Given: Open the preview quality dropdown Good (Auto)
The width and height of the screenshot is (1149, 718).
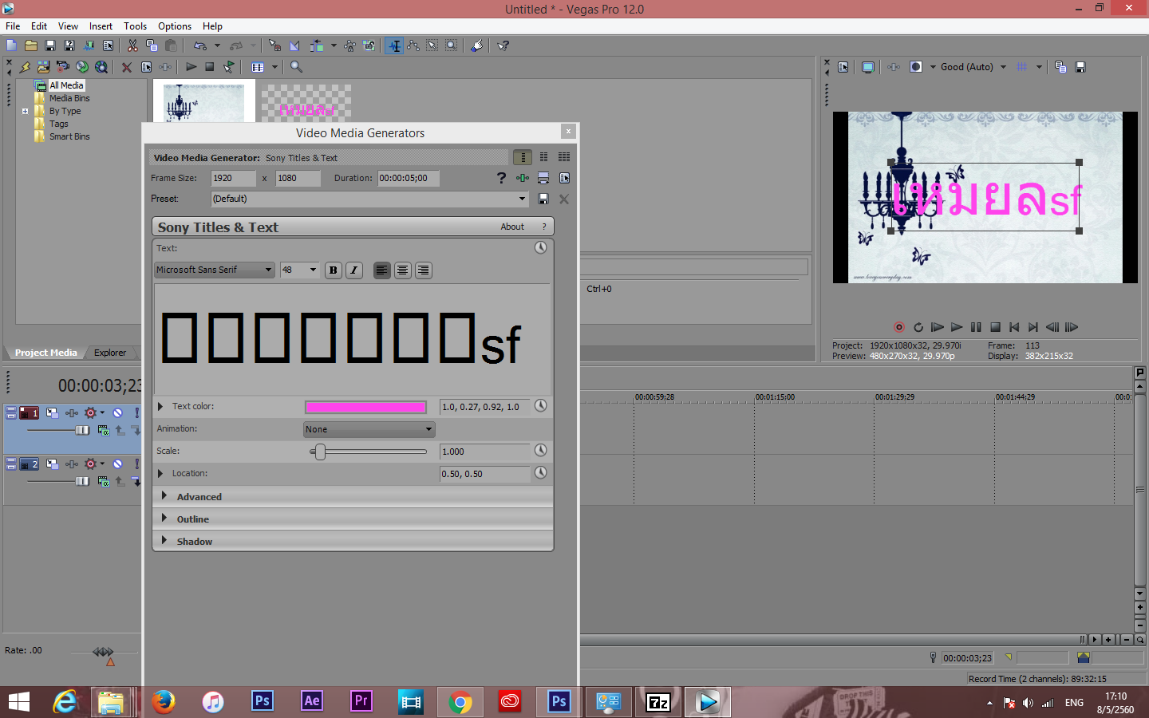Looking at the screenshot, I should [973, 67].
